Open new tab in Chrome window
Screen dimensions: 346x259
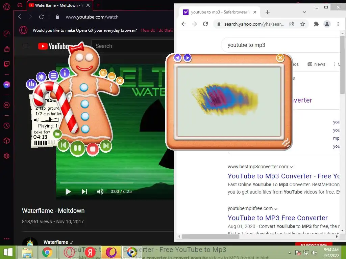click(x=268, y=12)
